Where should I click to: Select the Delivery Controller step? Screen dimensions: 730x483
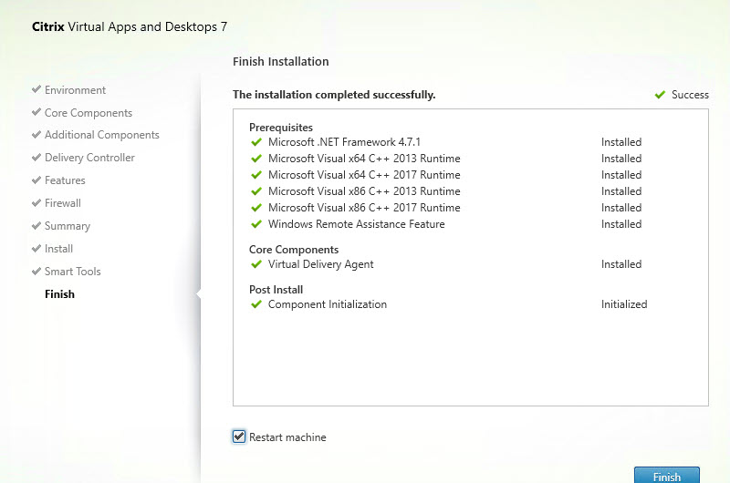click(x=89, y=158)
